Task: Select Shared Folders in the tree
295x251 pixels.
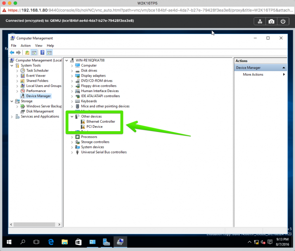Action: 37,81
